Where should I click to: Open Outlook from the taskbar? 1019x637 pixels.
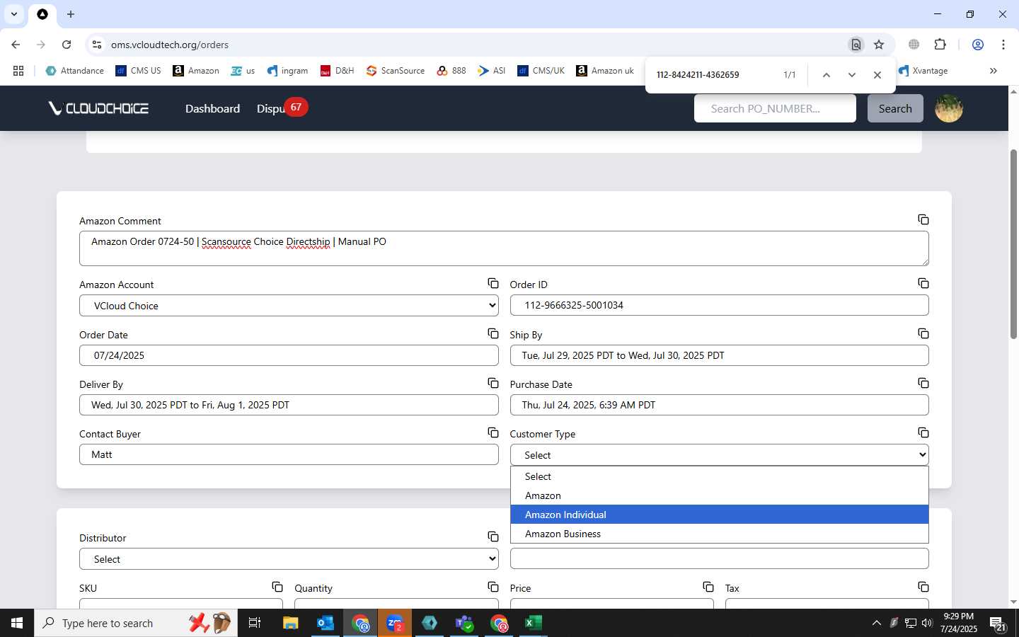(x=326, y=623)
